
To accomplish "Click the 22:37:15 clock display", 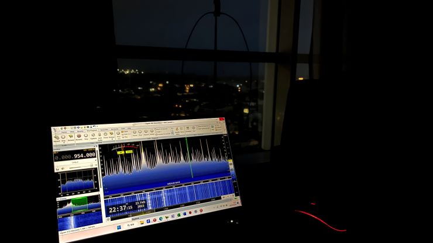I will 121,209.
